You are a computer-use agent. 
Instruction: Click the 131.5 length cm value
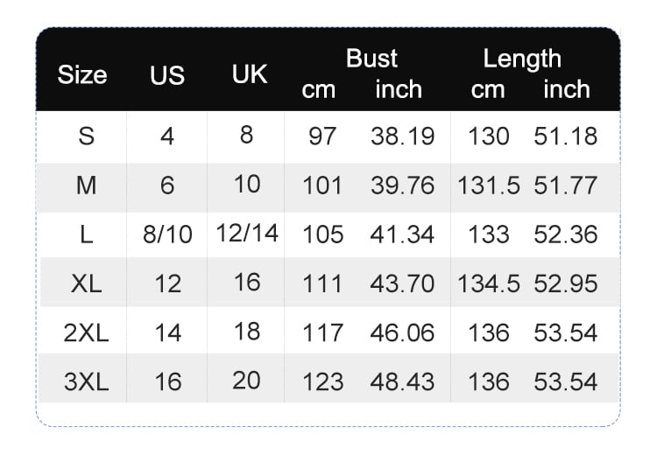tap(489, 185)
